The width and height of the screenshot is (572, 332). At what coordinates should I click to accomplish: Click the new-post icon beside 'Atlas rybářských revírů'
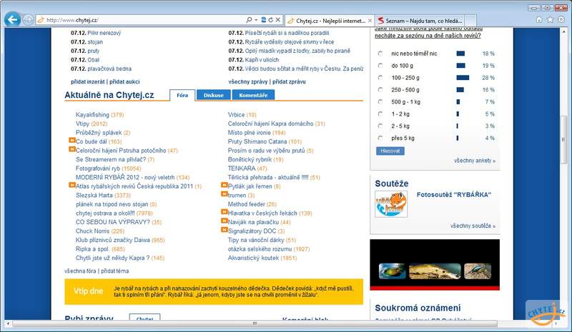pyautogui.click(x=72, y=185)
